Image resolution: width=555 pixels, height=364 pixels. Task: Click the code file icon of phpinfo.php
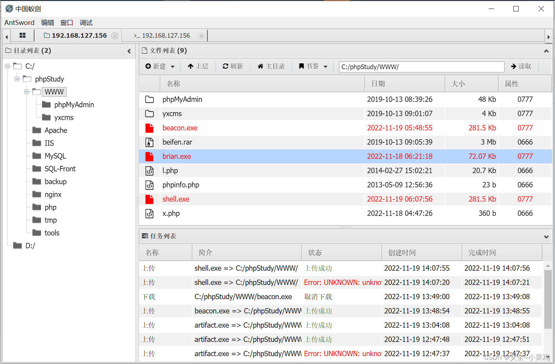149,185
